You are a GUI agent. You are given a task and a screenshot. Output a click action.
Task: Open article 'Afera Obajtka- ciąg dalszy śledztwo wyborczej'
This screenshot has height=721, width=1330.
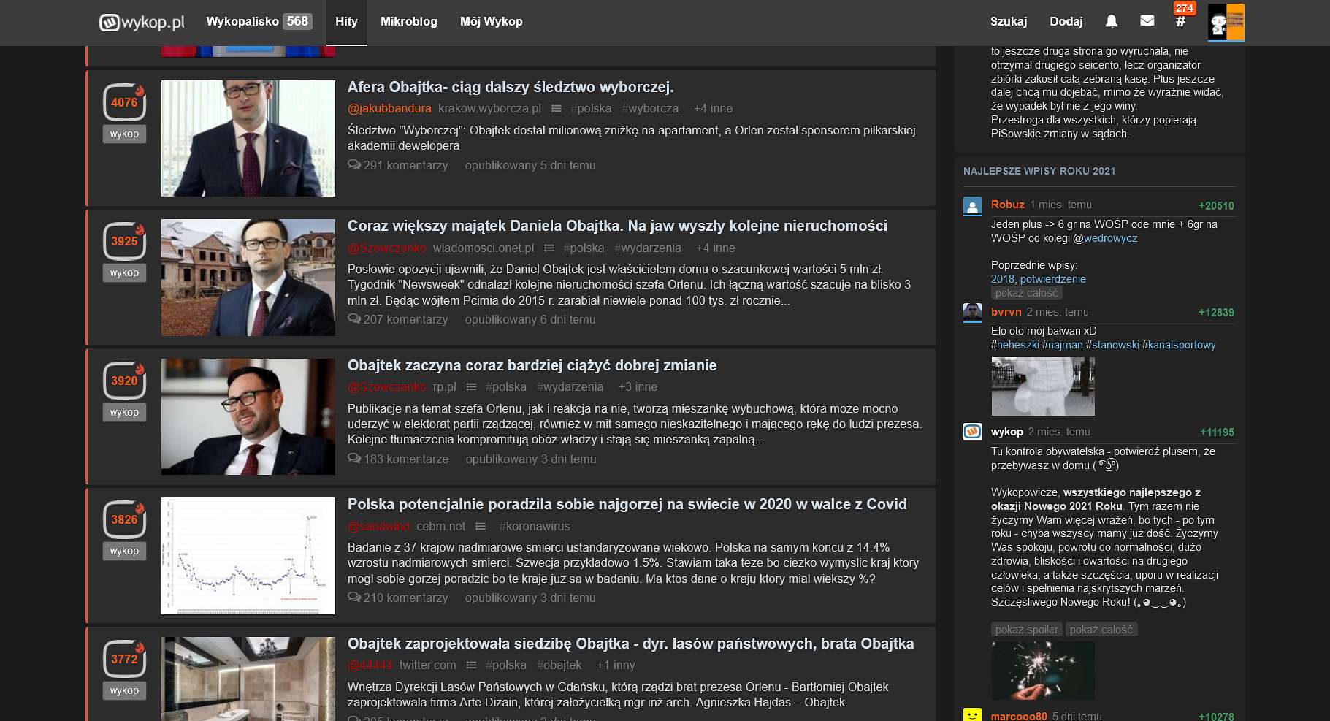[511, 87]
